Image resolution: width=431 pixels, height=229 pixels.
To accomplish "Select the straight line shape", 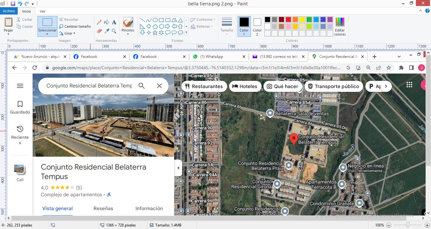I will point(142,20).
